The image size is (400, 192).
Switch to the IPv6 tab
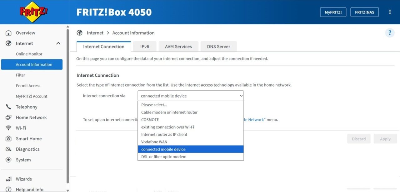coord(145,46)
